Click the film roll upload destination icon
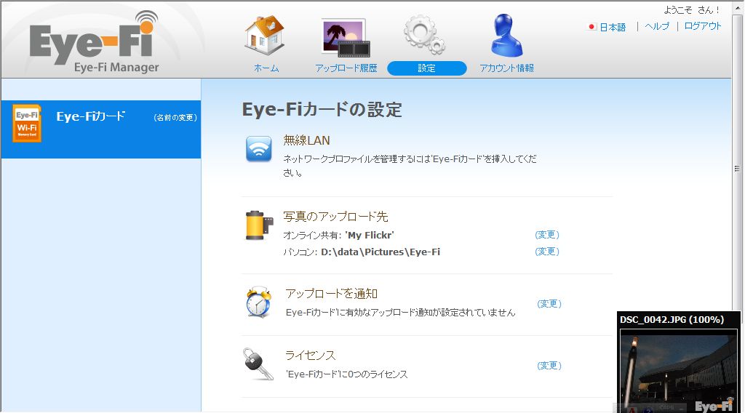Screen dimensions: 745x413 click(260, 225)
